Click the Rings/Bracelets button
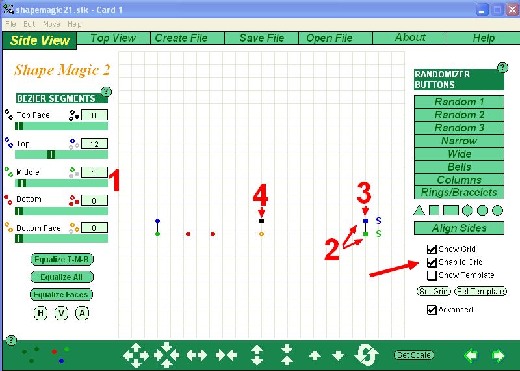Image resolution: width=520 pixels, height=371 pixels. (459, 192)
